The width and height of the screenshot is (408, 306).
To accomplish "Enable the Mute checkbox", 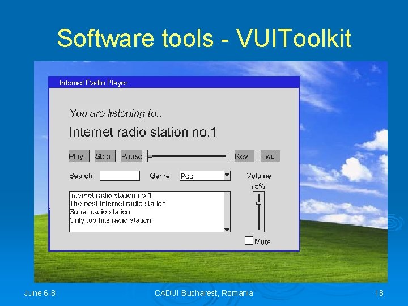I will (x=249, y=241).
